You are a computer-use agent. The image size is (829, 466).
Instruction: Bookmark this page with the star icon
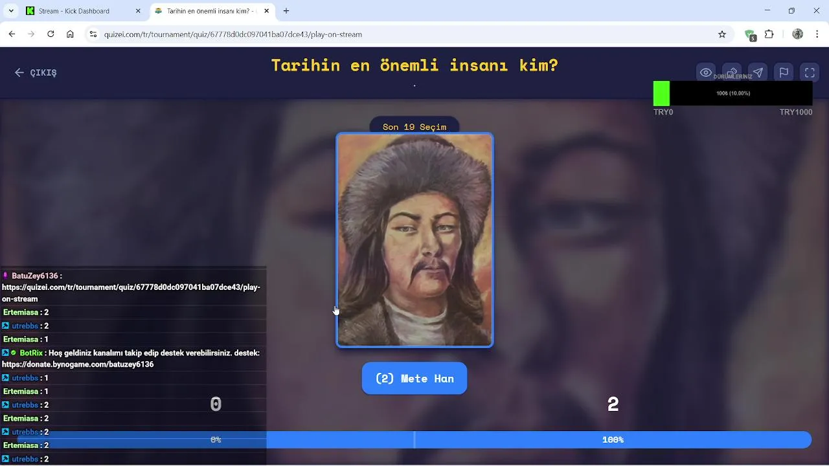[722, 34]
